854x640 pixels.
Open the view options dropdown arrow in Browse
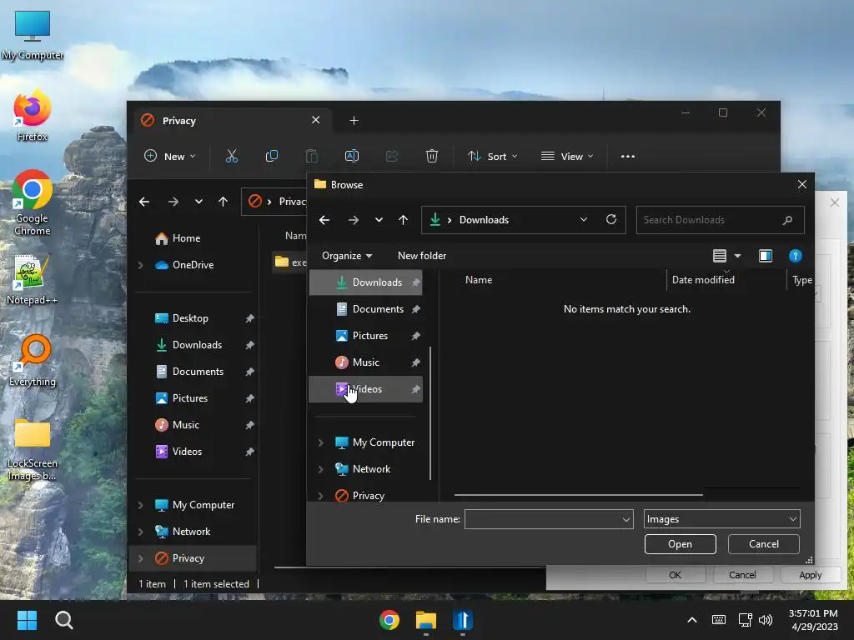pos(737,256)
